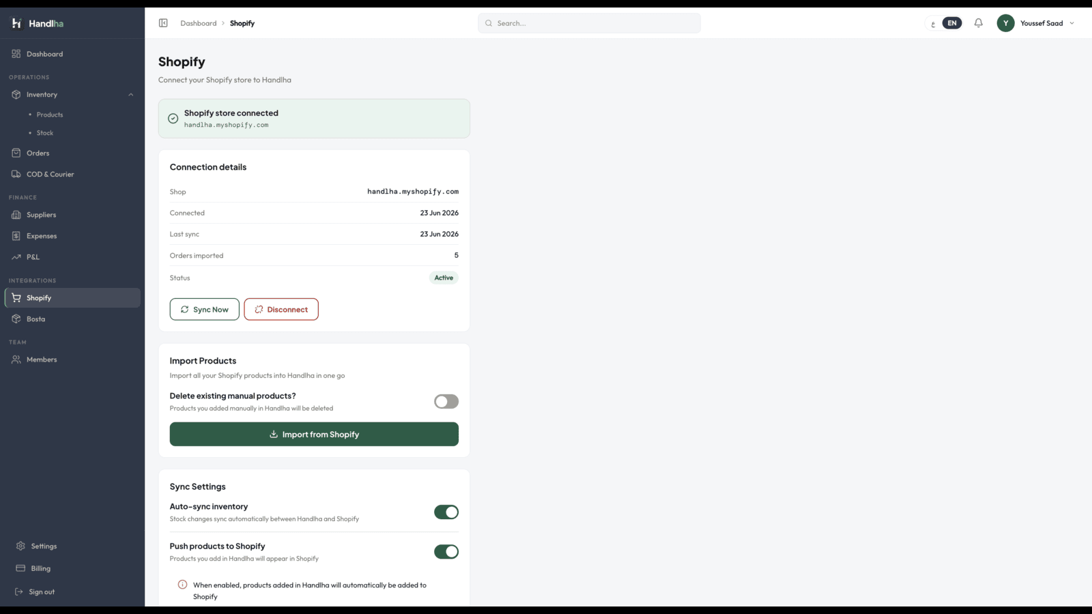Toggle the sidebar collapse icon

click(x=163, y=23)
